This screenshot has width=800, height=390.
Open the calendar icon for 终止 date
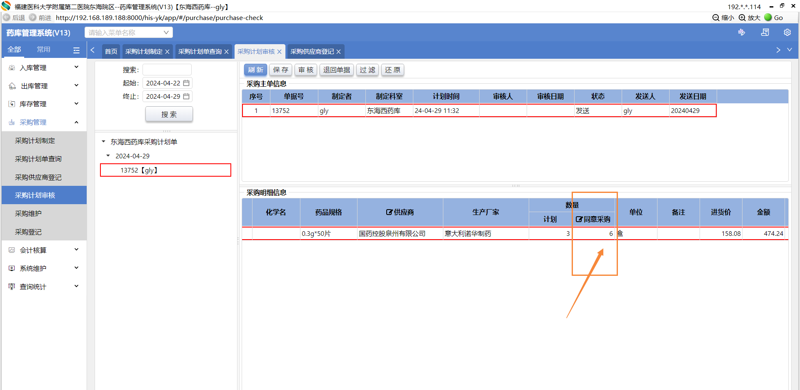(x=186, y=96)
